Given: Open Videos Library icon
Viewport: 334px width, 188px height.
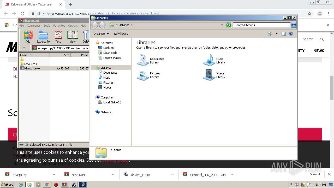Looking at the screenshot, I should [x=214, y=75].
